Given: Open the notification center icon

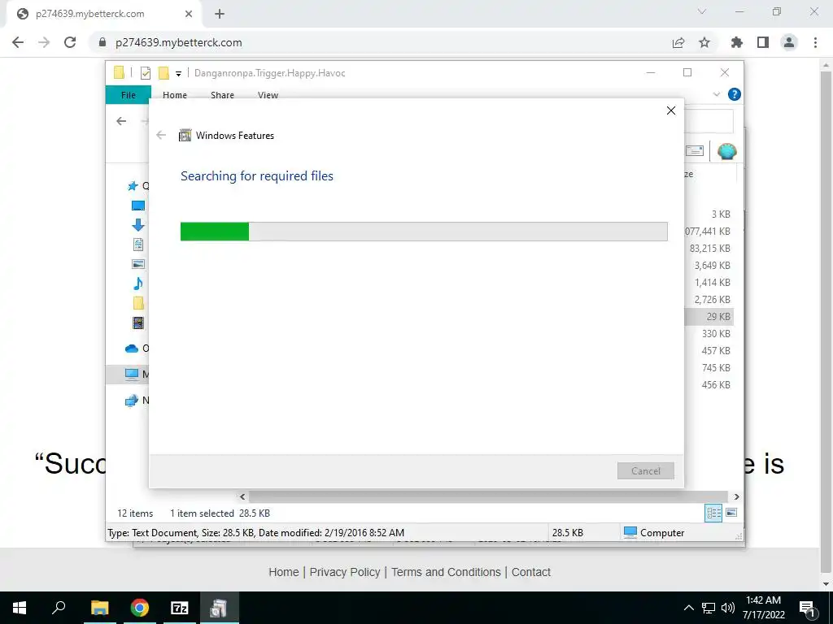Looking at the screenshot, I should point(807,608).
